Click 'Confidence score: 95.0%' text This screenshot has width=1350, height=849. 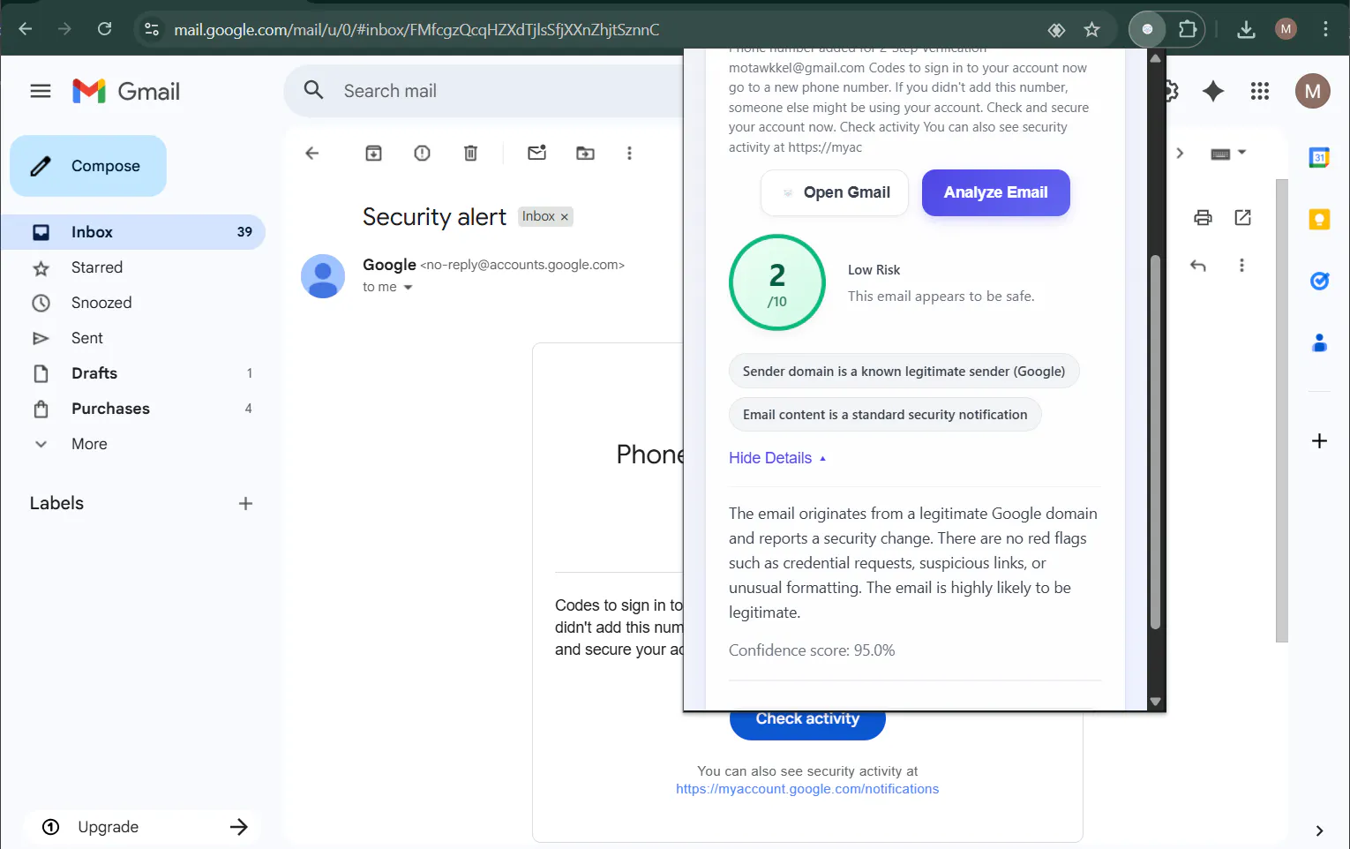(812, 650)
